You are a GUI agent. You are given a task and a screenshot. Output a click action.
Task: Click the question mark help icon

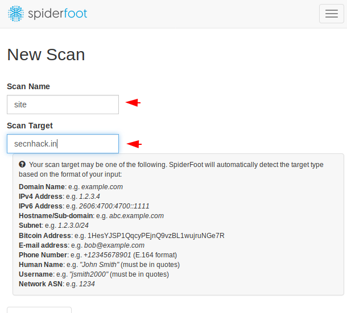[x=22, y=165]
